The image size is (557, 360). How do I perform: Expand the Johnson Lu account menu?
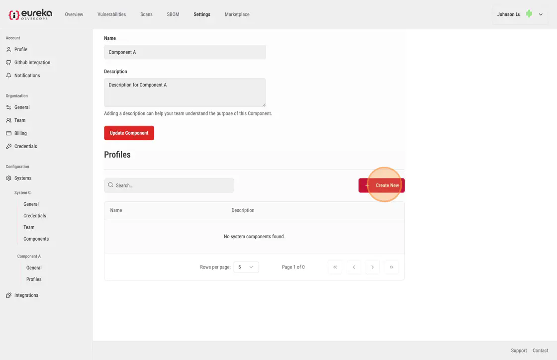pyautogui.click(x=541, y=14)
